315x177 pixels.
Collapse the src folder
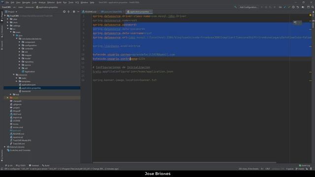(8, 29)
